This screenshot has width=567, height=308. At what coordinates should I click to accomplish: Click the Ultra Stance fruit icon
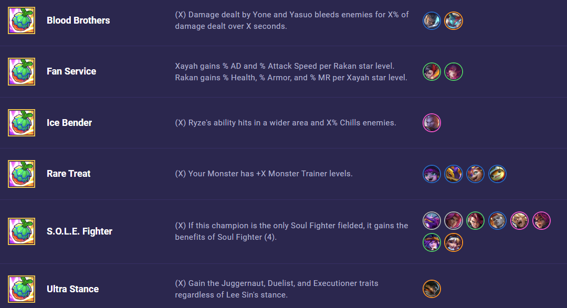[22, 289]
